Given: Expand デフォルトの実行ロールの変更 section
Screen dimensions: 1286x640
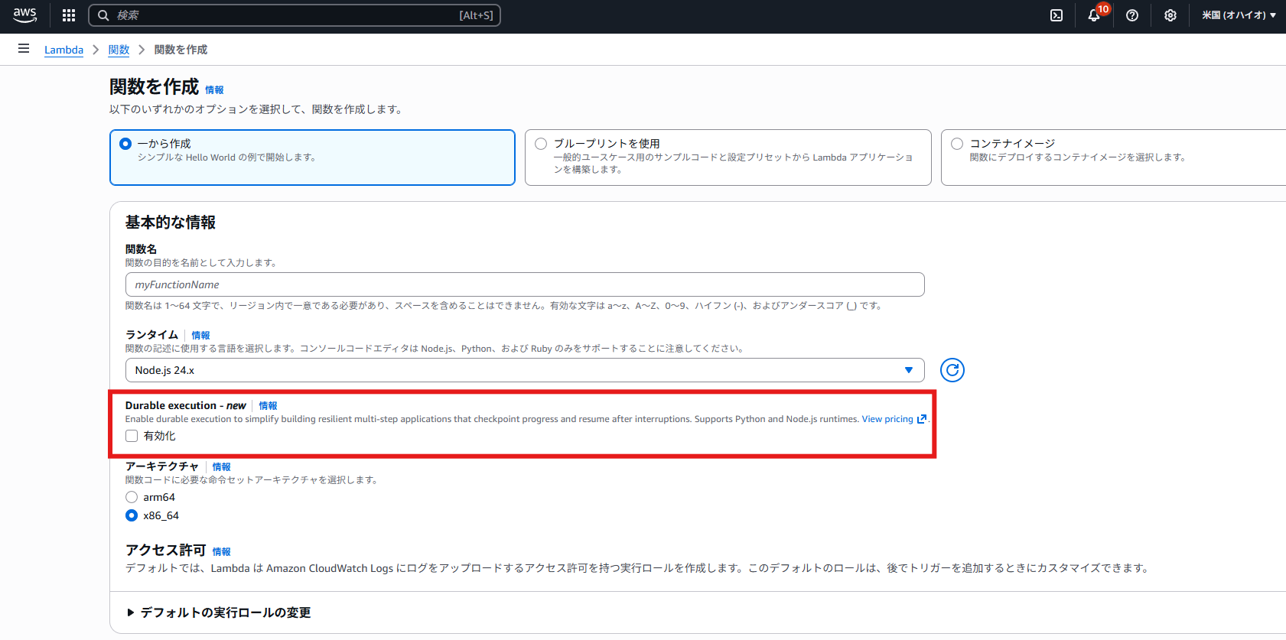Looking at the screenshot, I should 219,612.
